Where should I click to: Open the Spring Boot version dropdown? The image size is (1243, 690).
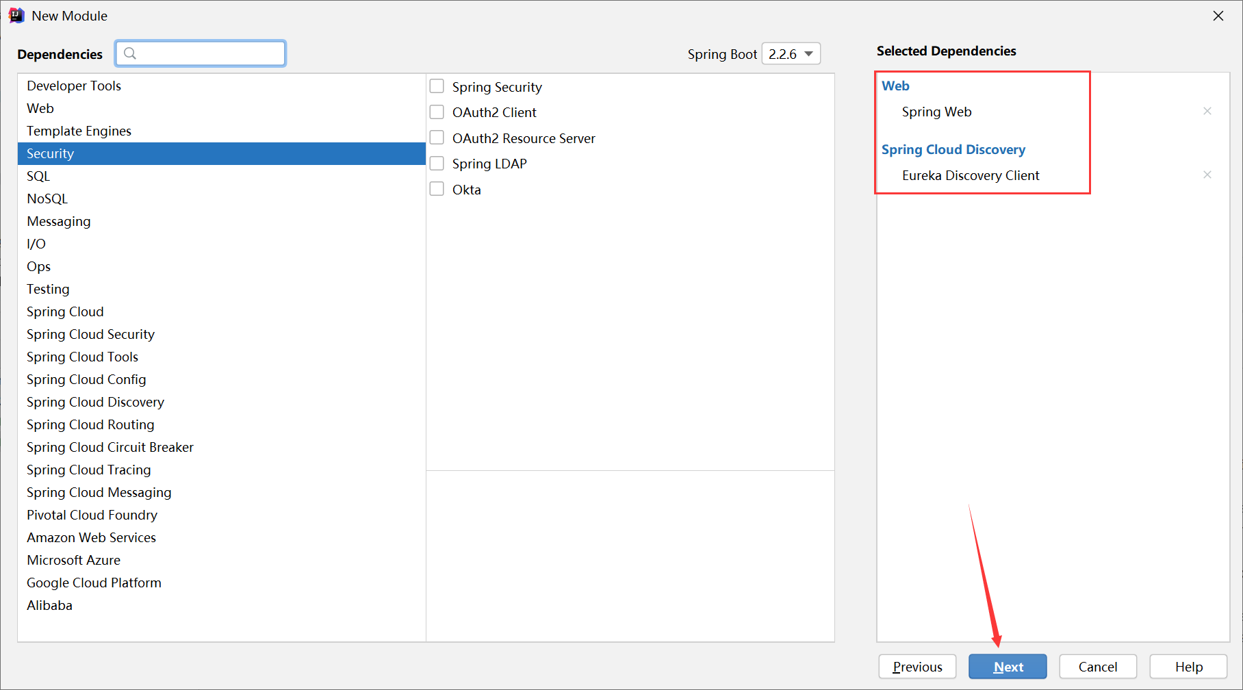(x=791, y=53)
